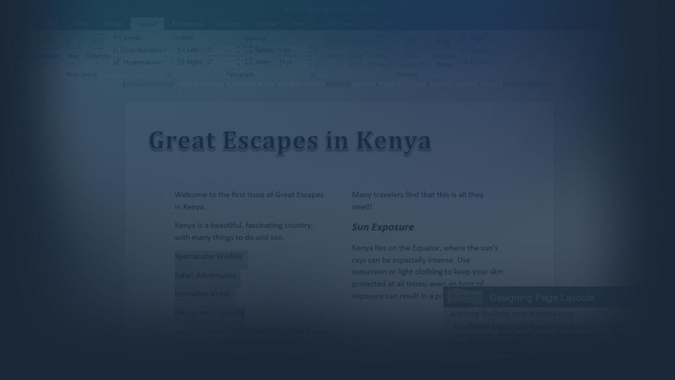Viewport: 675px width, 380px height.
Task: Click the Welcome to the first issue paragraph
Action: tap(249, 200)
